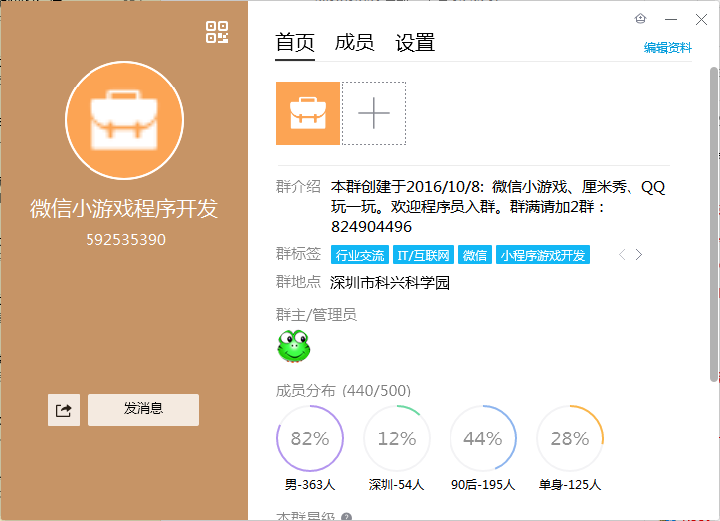Click the 编辑资料 link

[x=667, y=48]
